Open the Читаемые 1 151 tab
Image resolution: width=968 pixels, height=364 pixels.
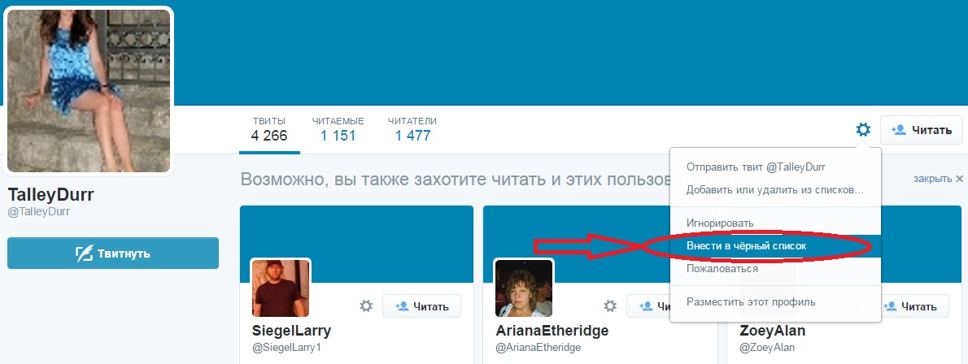(x=338, y=129)
